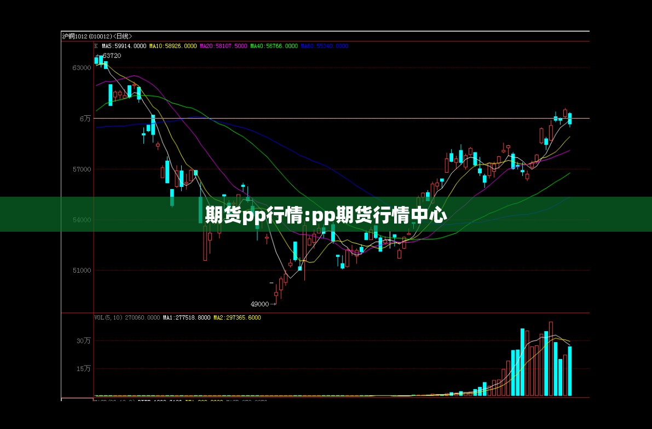Select the 'MA5:59914.0000' indicator label
Screen dimensions: 652x429
click(x=124, y=46)
